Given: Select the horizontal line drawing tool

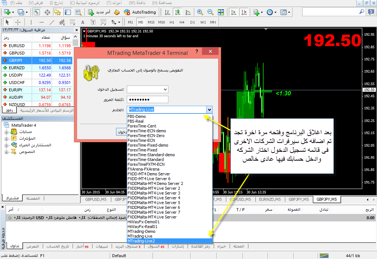Looking at the screenshot, I should pos(41,22).
